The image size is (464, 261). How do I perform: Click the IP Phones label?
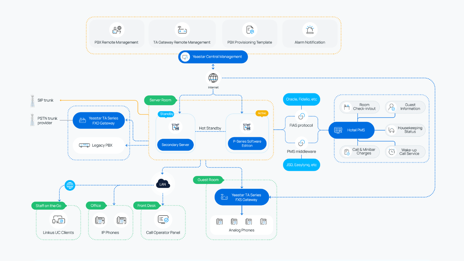[x=110, y=232]
